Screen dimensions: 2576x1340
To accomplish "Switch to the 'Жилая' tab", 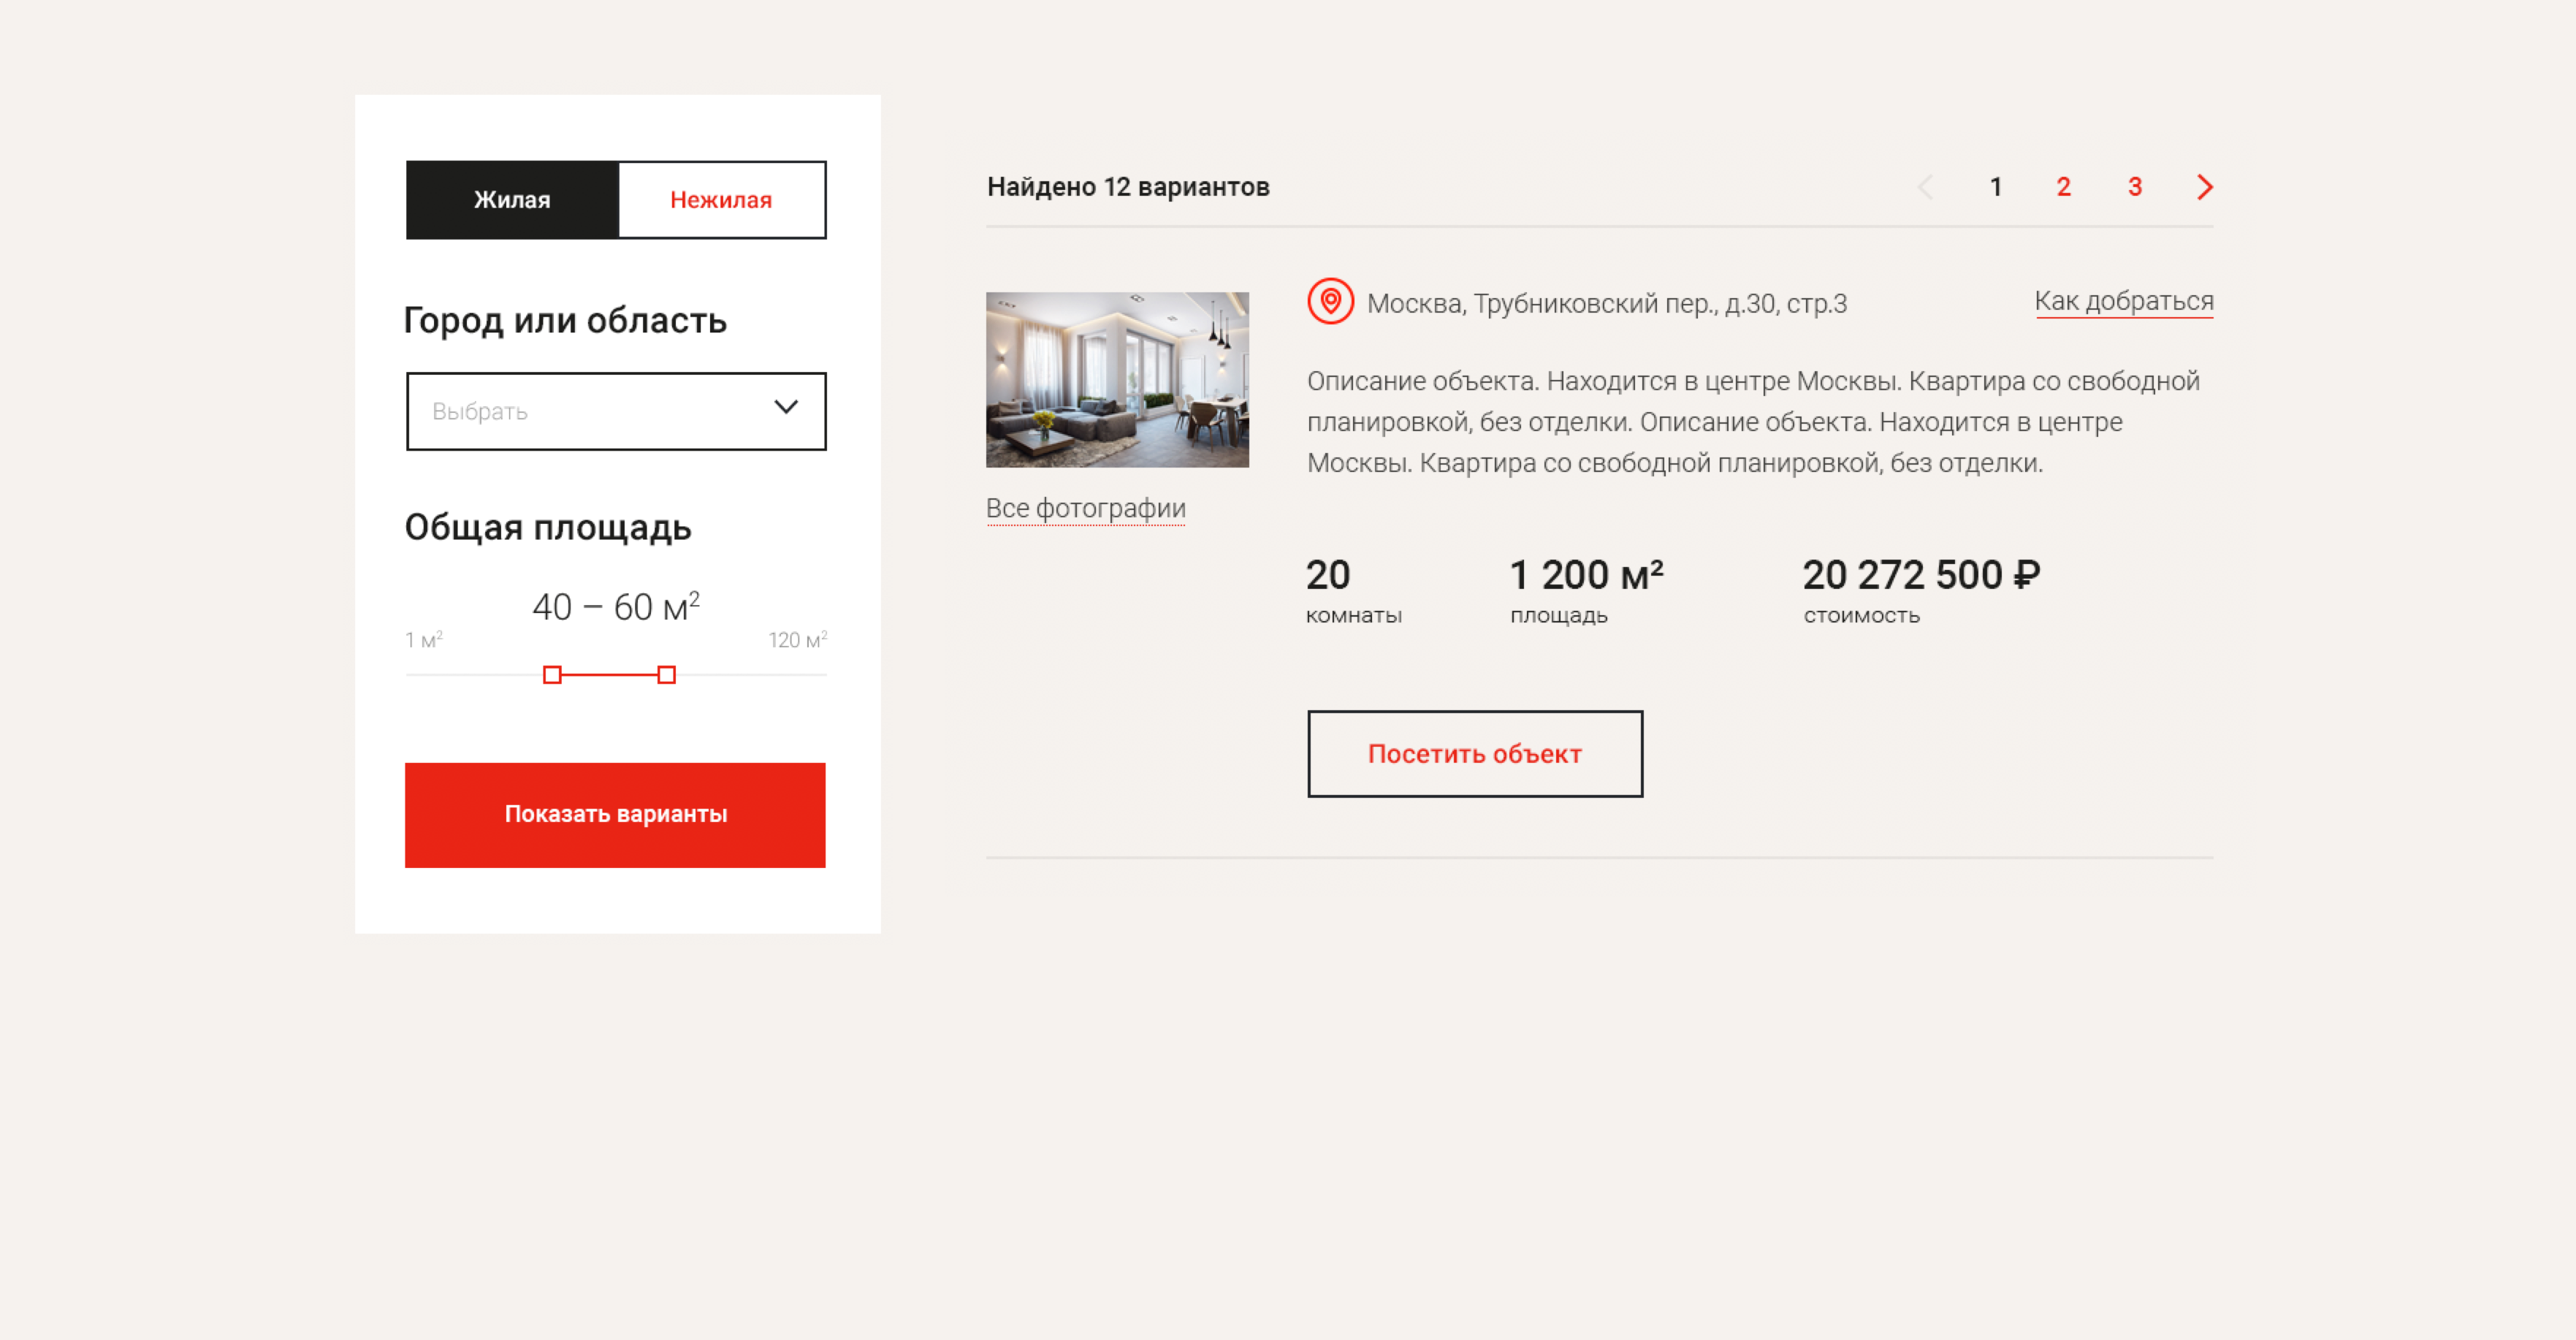I will click(x=512, y=200).
